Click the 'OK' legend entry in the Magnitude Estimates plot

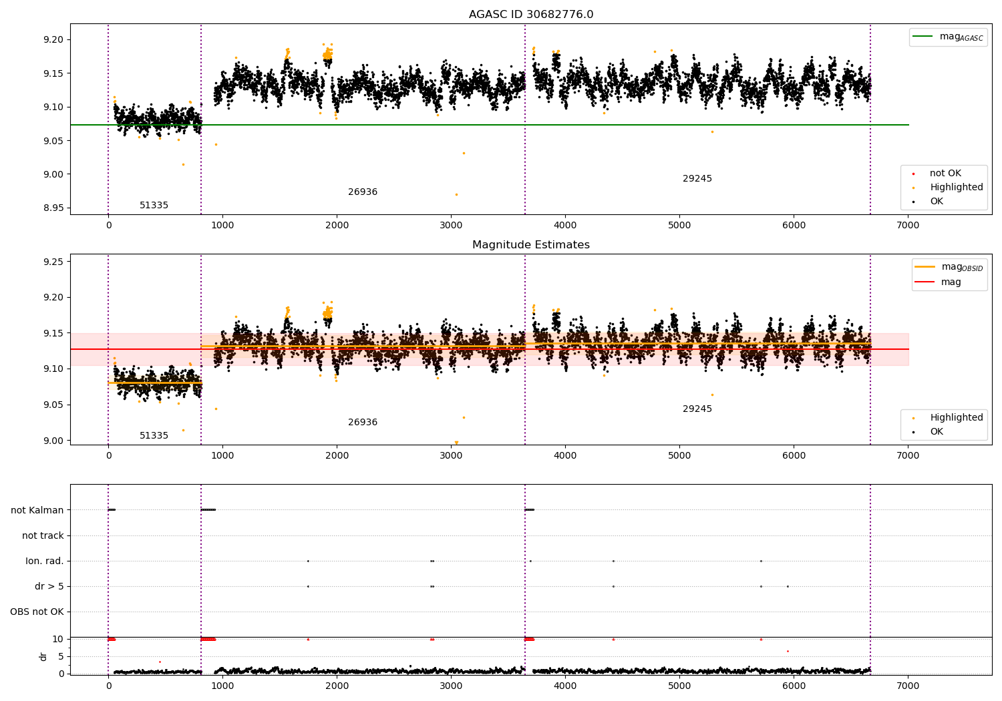[929, 432]
